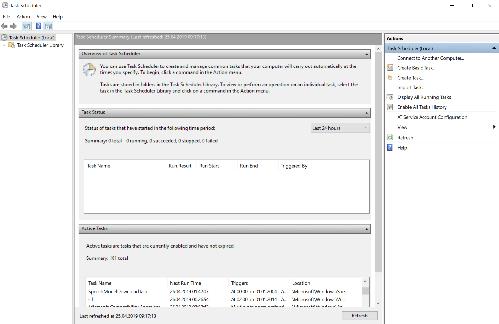Viewport: 499px width, 324px height.
Task: Open the Action menu
Action: tap(23, 16)
